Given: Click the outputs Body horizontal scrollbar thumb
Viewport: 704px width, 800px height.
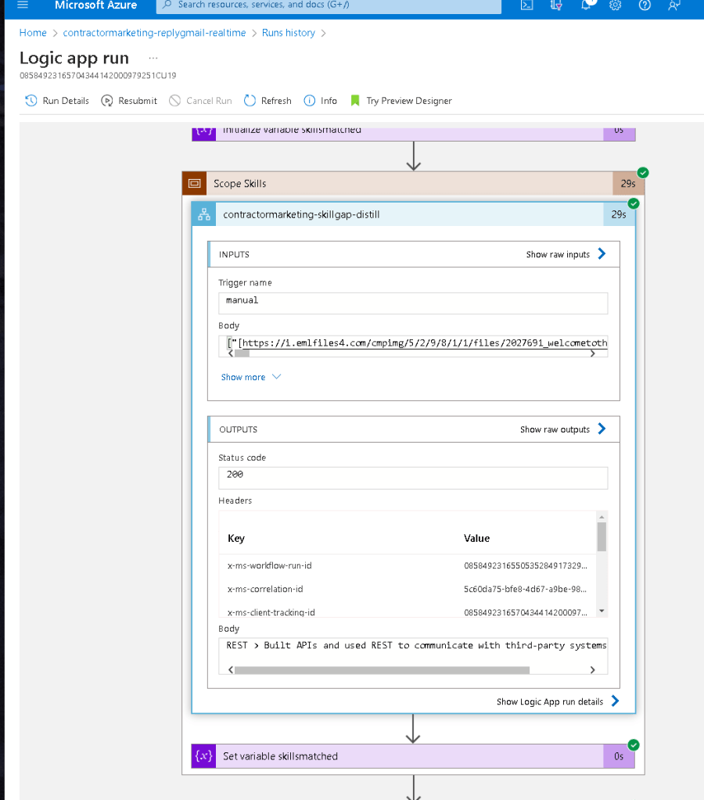Looking at the screenshot, I should (x=382, y=670).
